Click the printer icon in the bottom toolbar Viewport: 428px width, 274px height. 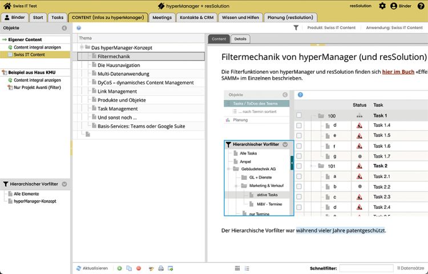tap(161, 268)
